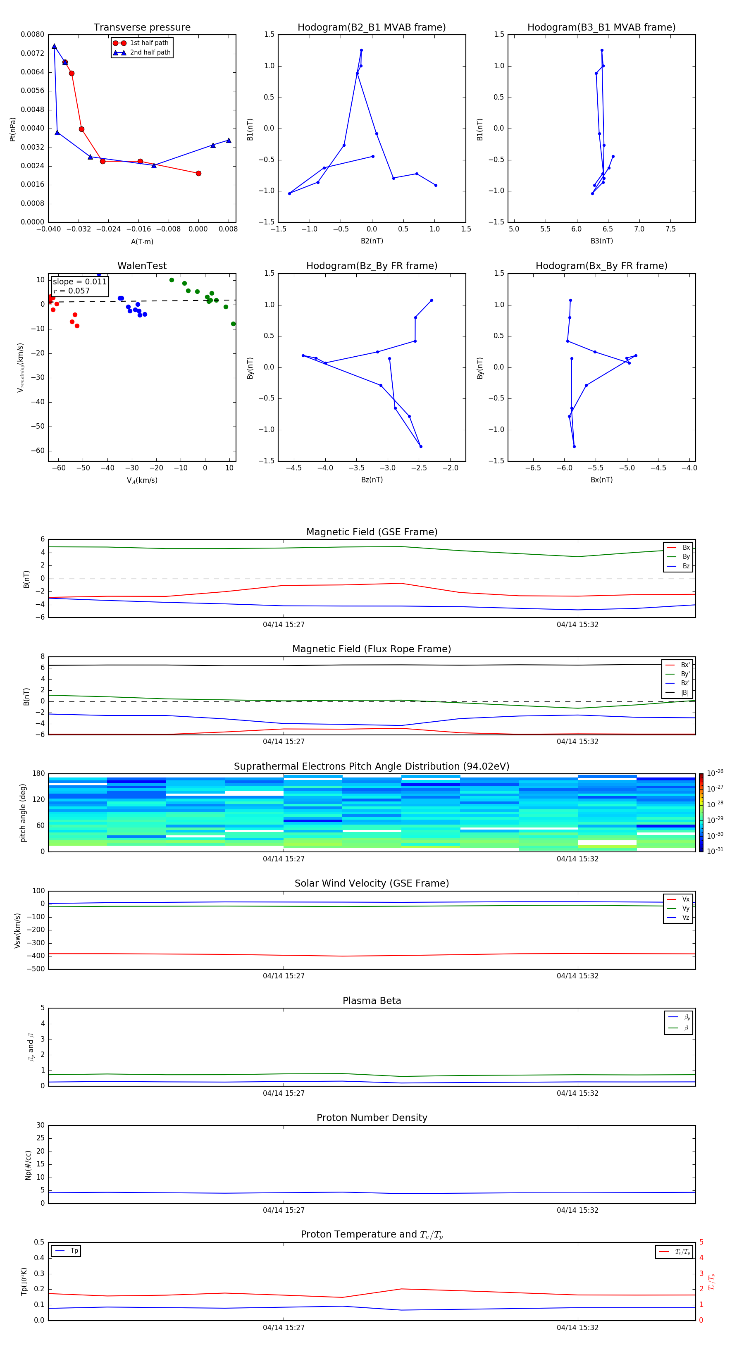Viewport: 744px width, 1364px height.
Task: Click the 'Bz' entry in GSE legend
Action: 678,566
